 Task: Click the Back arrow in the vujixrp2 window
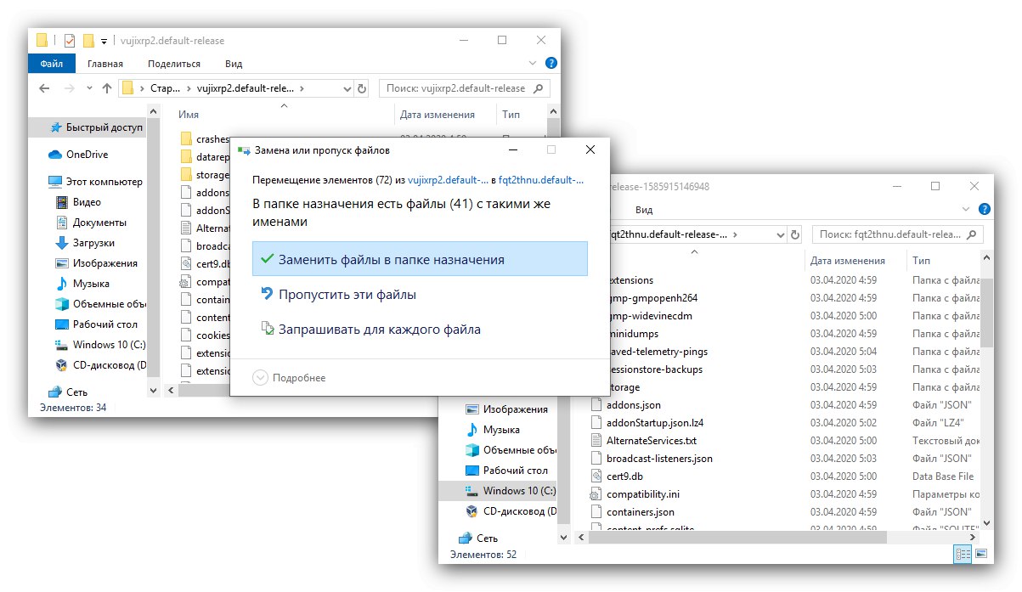pyautogui.click(x=45, y=88)
